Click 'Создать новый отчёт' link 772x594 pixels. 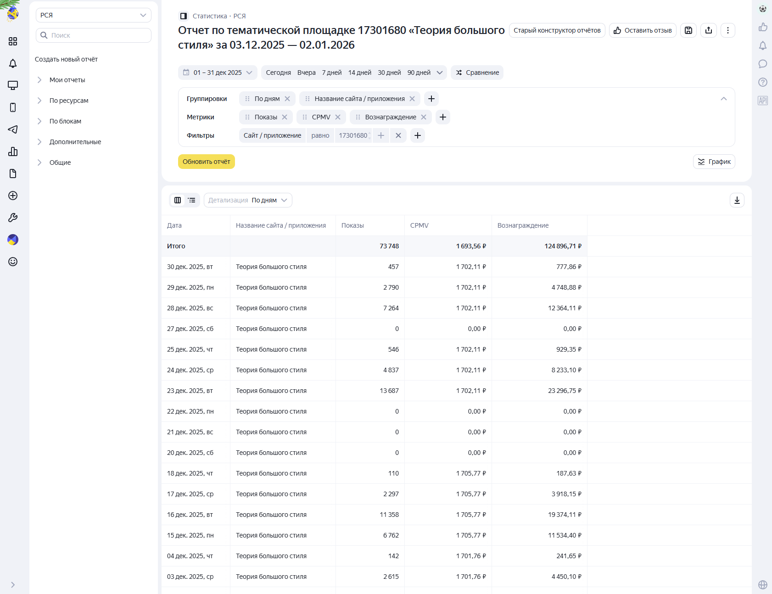point(66,59)
